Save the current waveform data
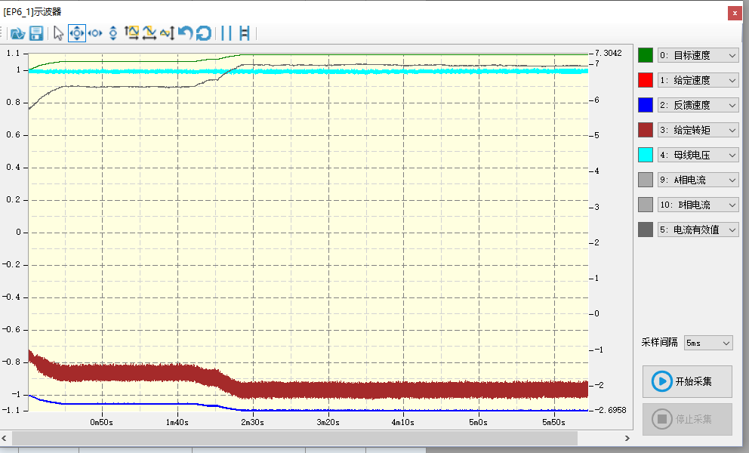The width and height of the screenshot is (749, 453). [x=35, y=33]
